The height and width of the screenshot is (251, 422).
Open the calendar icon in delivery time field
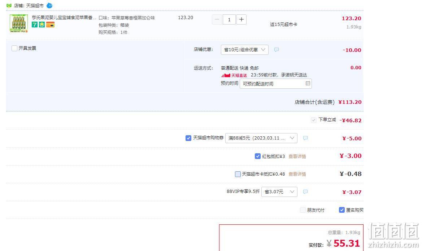point(308,83)
